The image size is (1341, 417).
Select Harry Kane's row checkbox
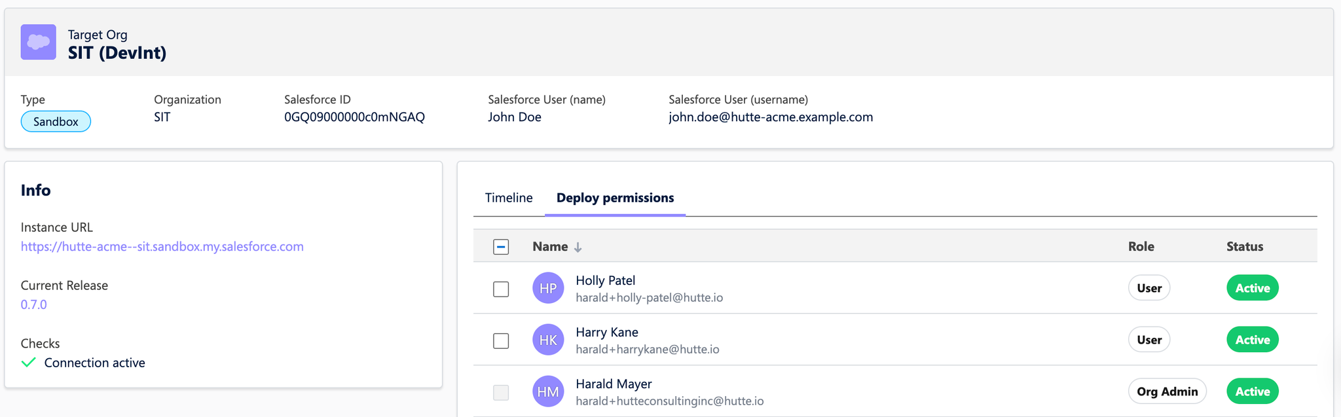point(501,340)
